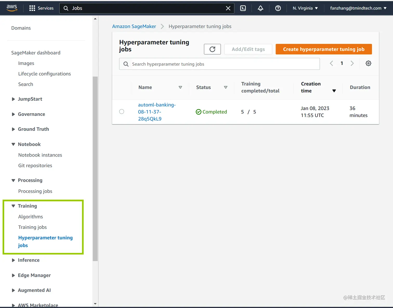Open Hyperparameter tuning jobs sidebar link
The image size is (393, 308).
pos(45,242)
